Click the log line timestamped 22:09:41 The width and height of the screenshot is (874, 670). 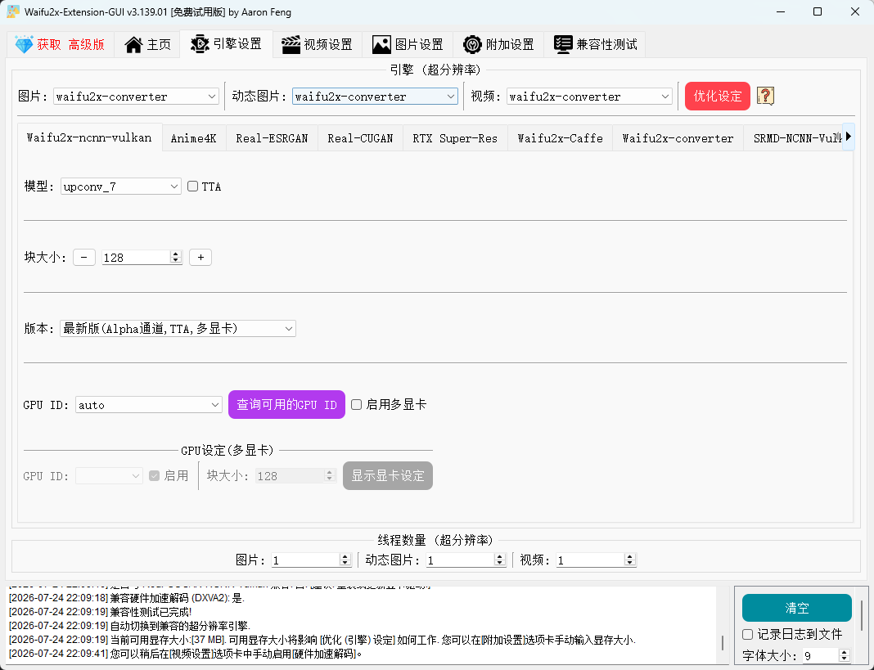[185, 654]
